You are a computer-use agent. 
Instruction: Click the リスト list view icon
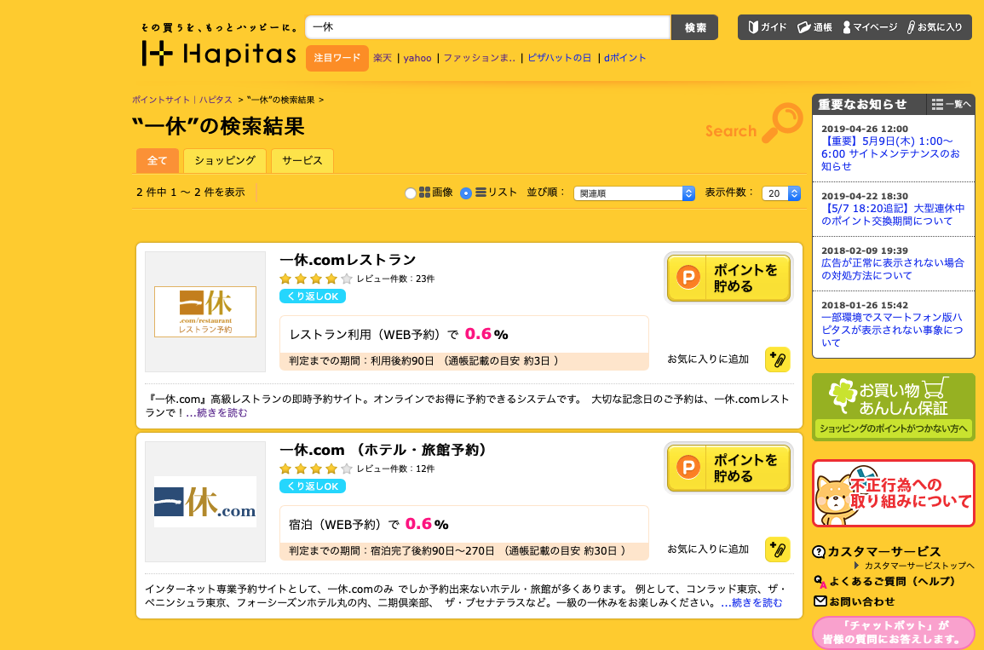[480, 192]
